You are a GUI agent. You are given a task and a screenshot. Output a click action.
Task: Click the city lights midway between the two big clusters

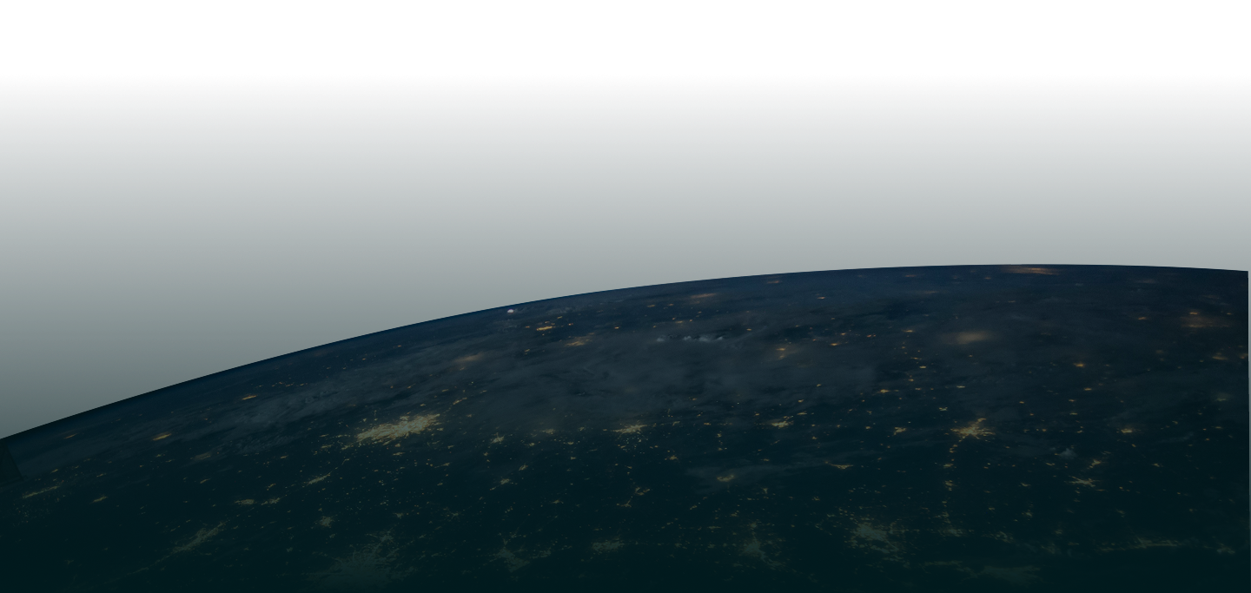point(630,428)
